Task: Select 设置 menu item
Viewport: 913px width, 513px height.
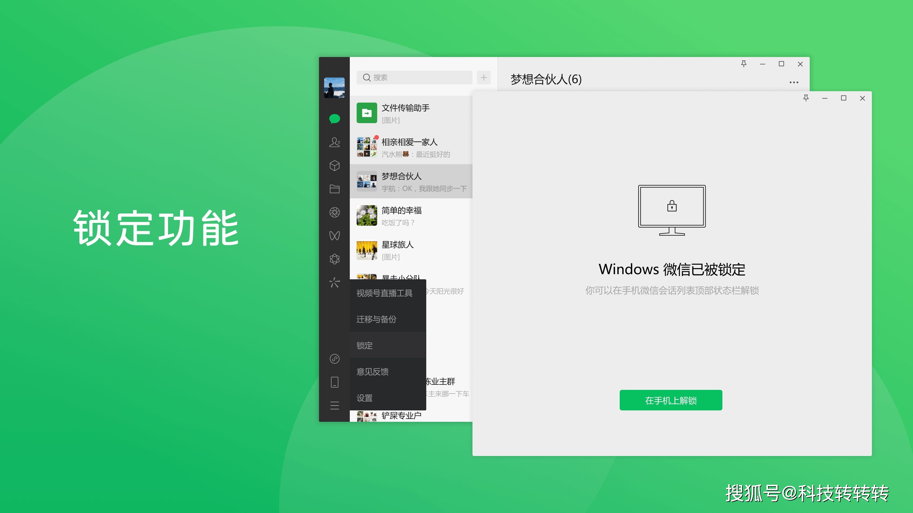Action: (388, 398)
